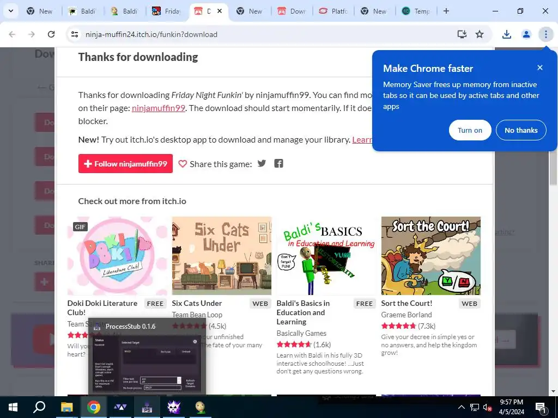Open Baldi's Basics in Education title link
The height and width of the screenshot is (418, 558).
[x=303, y=312]
